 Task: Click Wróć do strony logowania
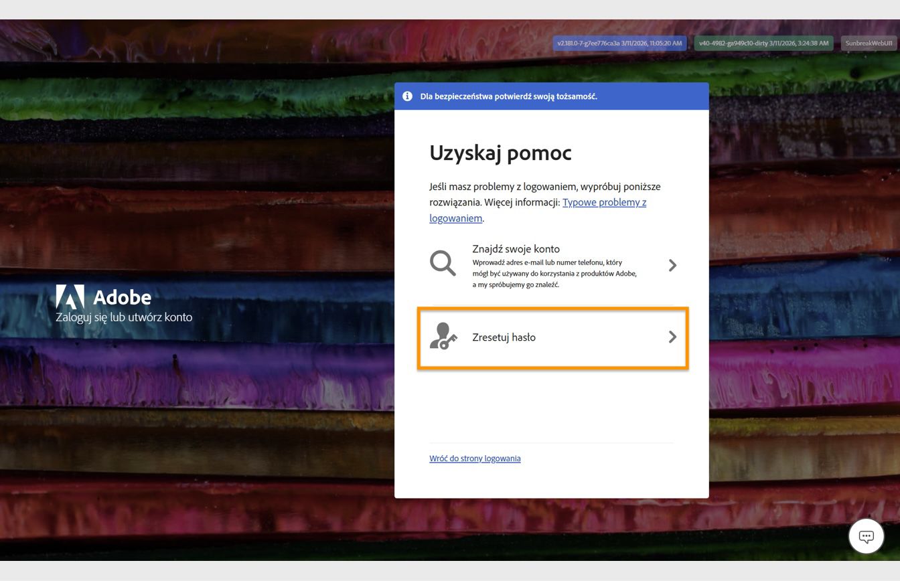pos(475,459)
